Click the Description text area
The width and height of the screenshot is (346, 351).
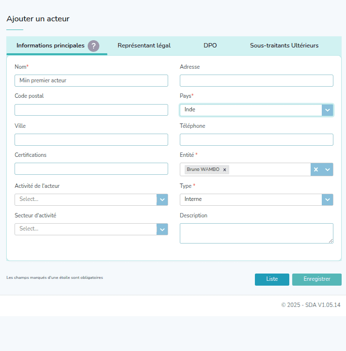pyautogui.click(x=256, y=233)
